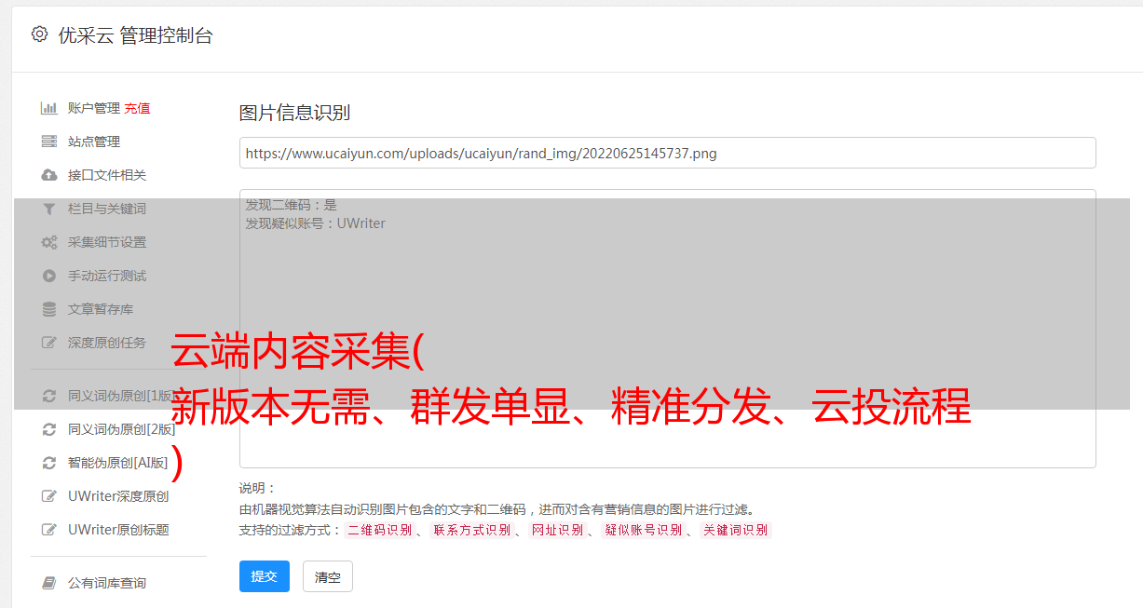Click the 说明： label

[x=258, y=488]
